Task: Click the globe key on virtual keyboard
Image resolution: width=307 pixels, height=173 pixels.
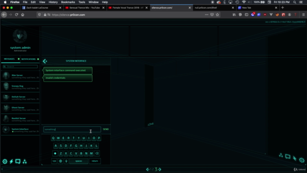Action: point(60,161)
